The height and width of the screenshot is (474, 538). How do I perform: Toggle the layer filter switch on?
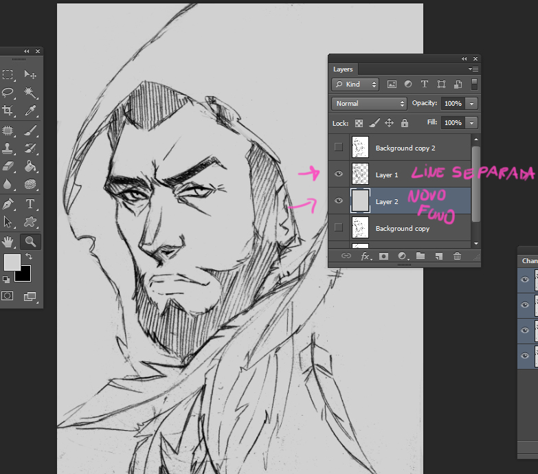pyautogui.click(x=474, y=84)
